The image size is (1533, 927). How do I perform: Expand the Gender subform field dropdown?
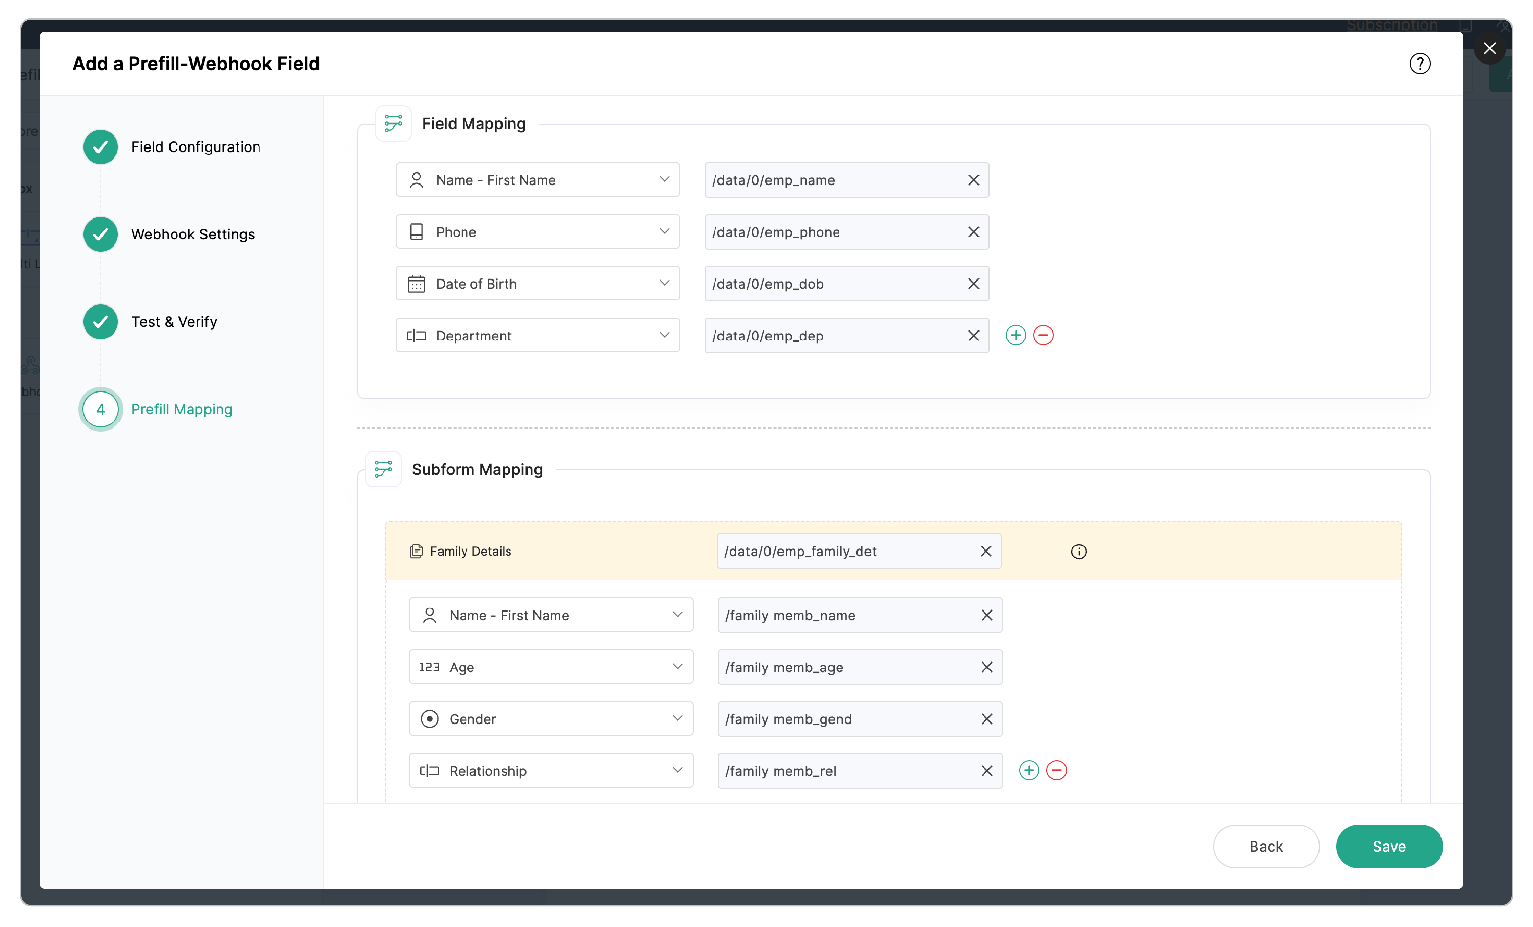[x=677, y=719]
